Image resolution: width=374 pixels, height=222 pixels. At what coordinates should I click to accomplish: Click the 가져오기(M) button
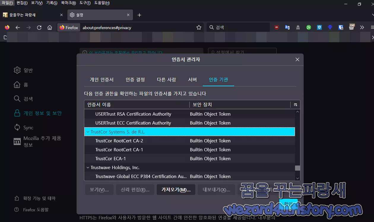(176, 190)
